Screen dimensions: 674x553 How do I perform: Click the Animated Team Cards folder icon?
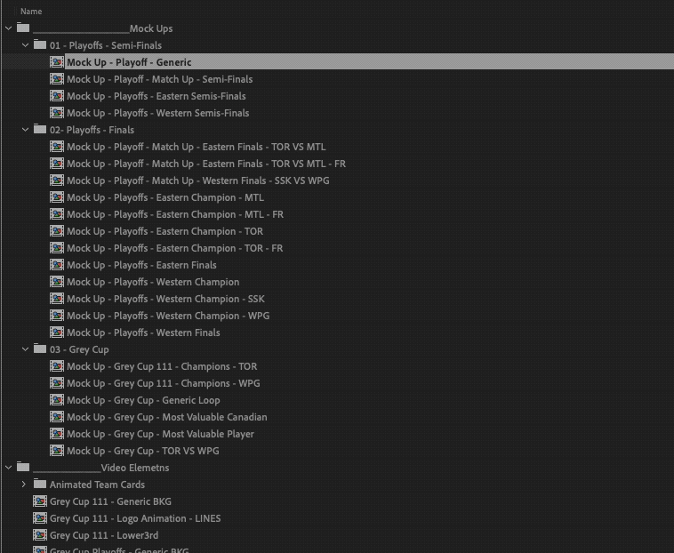click(40, 484)
